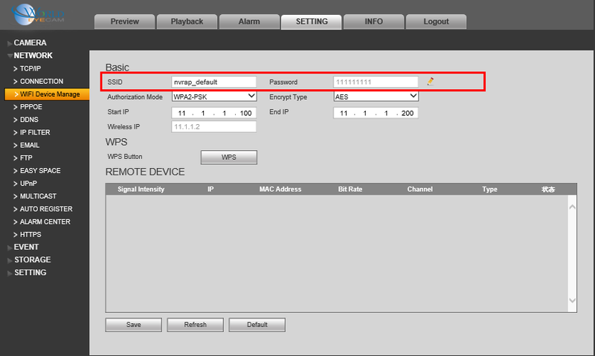
Task: Click the Start IP last octet 100
Action: pos(245,113)
